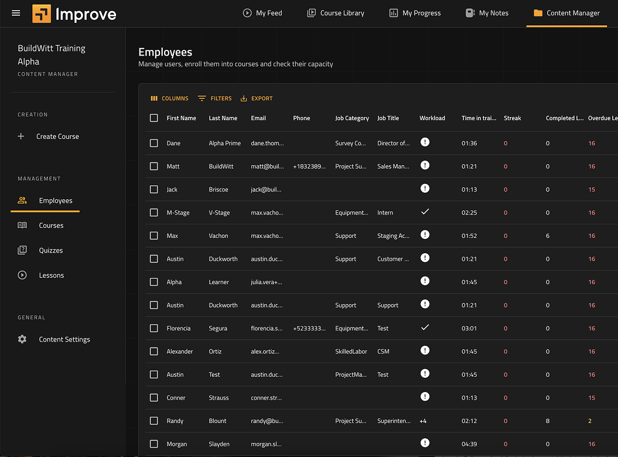Open the Filters panel

coord(215,98)
